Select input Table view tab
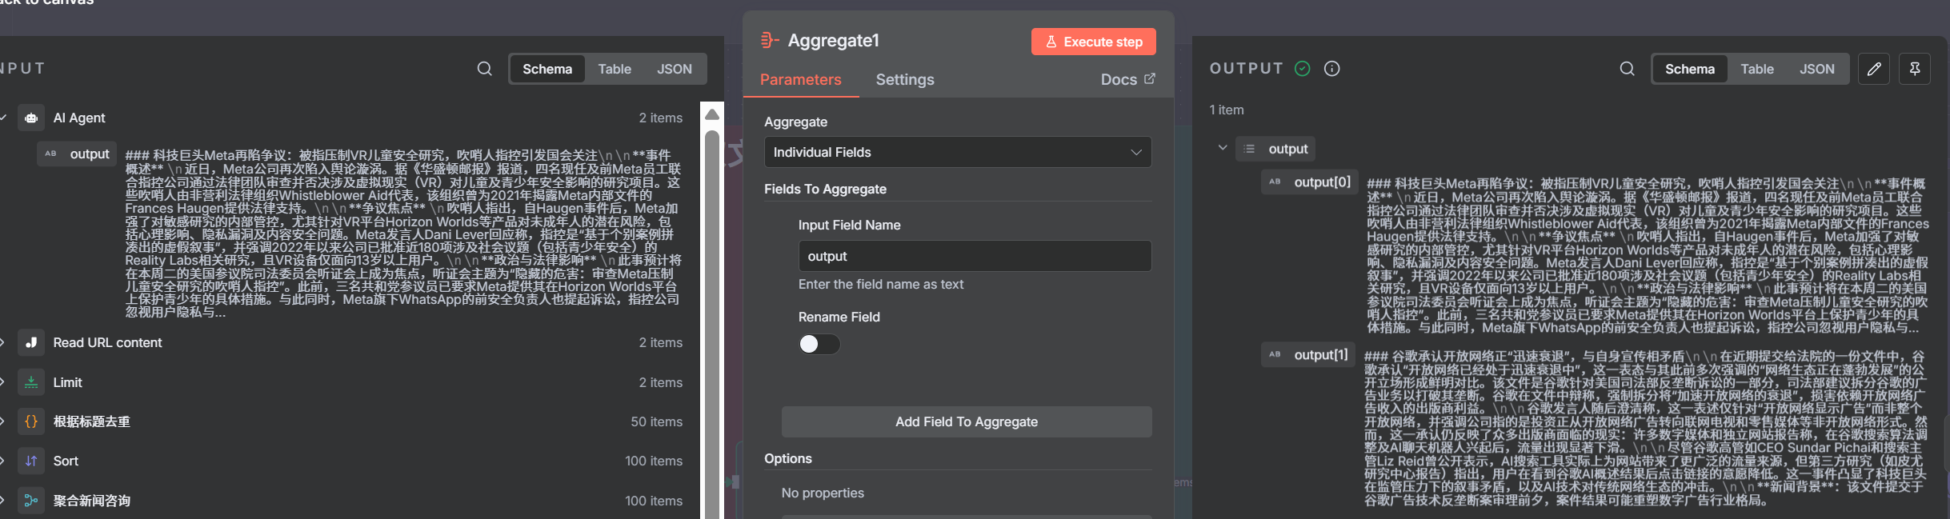The width and height of the screenshot is (1950, 519). point(615,69)
